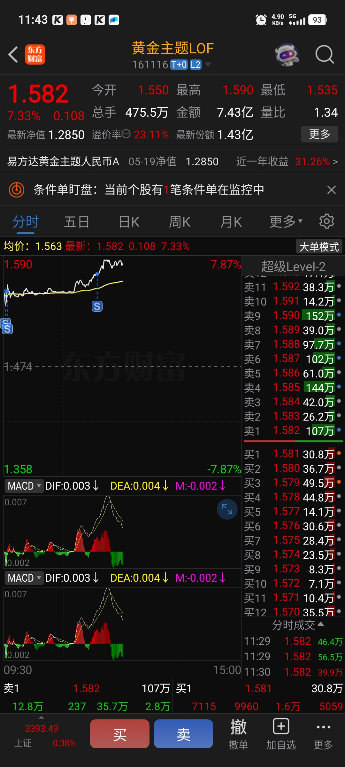Switch to the 月K tab
The width and height of the screenshot is (345, 767).
pos(231,222)
